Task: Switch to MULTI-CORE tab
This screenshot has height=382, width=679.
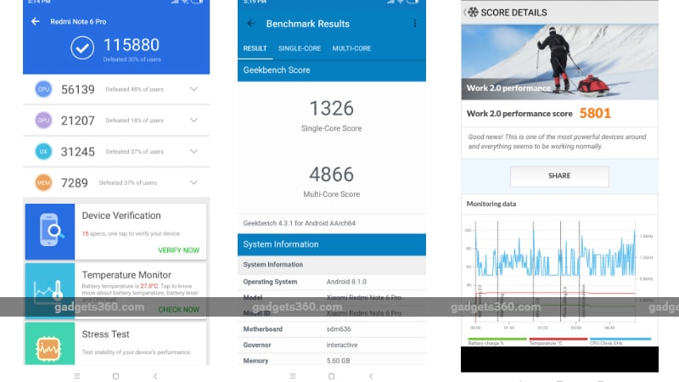Action: click(x=351, y=48)
